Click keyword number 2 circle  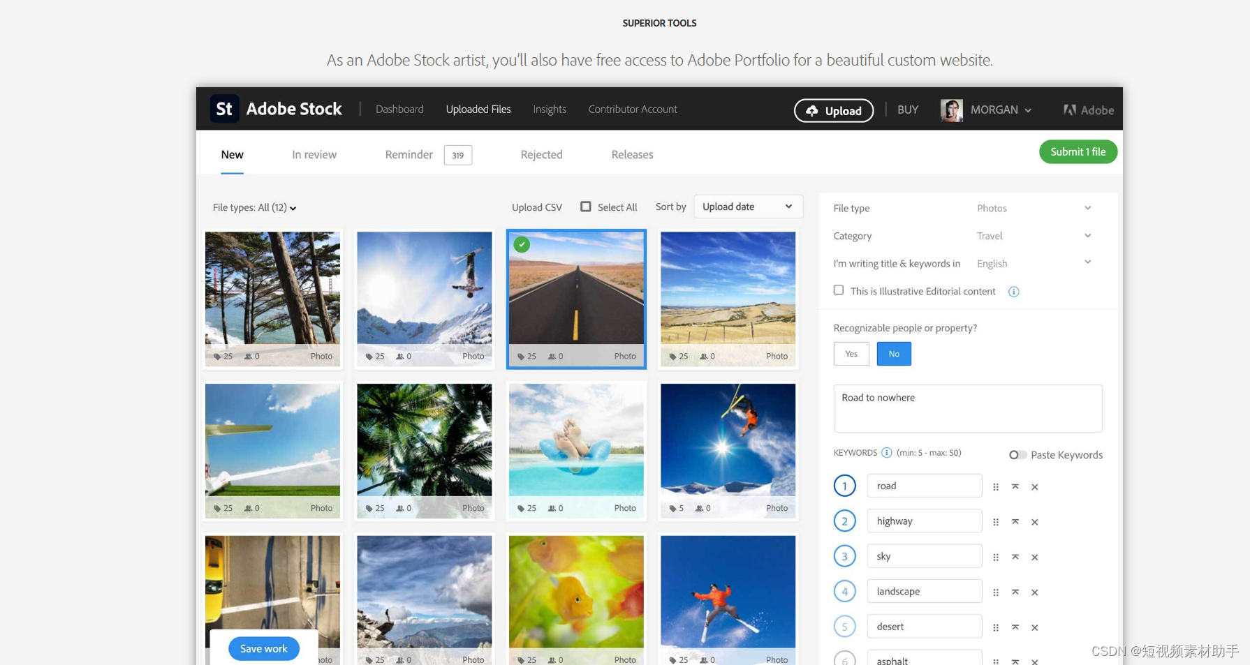point(844,521)
